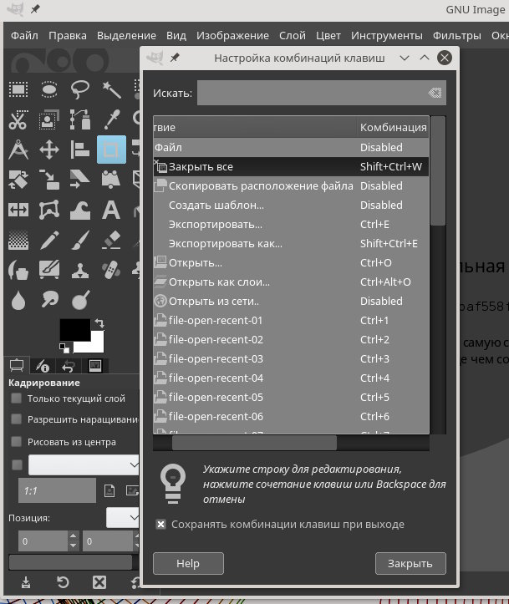The height and width of the screenshot is (604, 509).
Task: Select the Smudge tool
Action: tap(49, 300)
